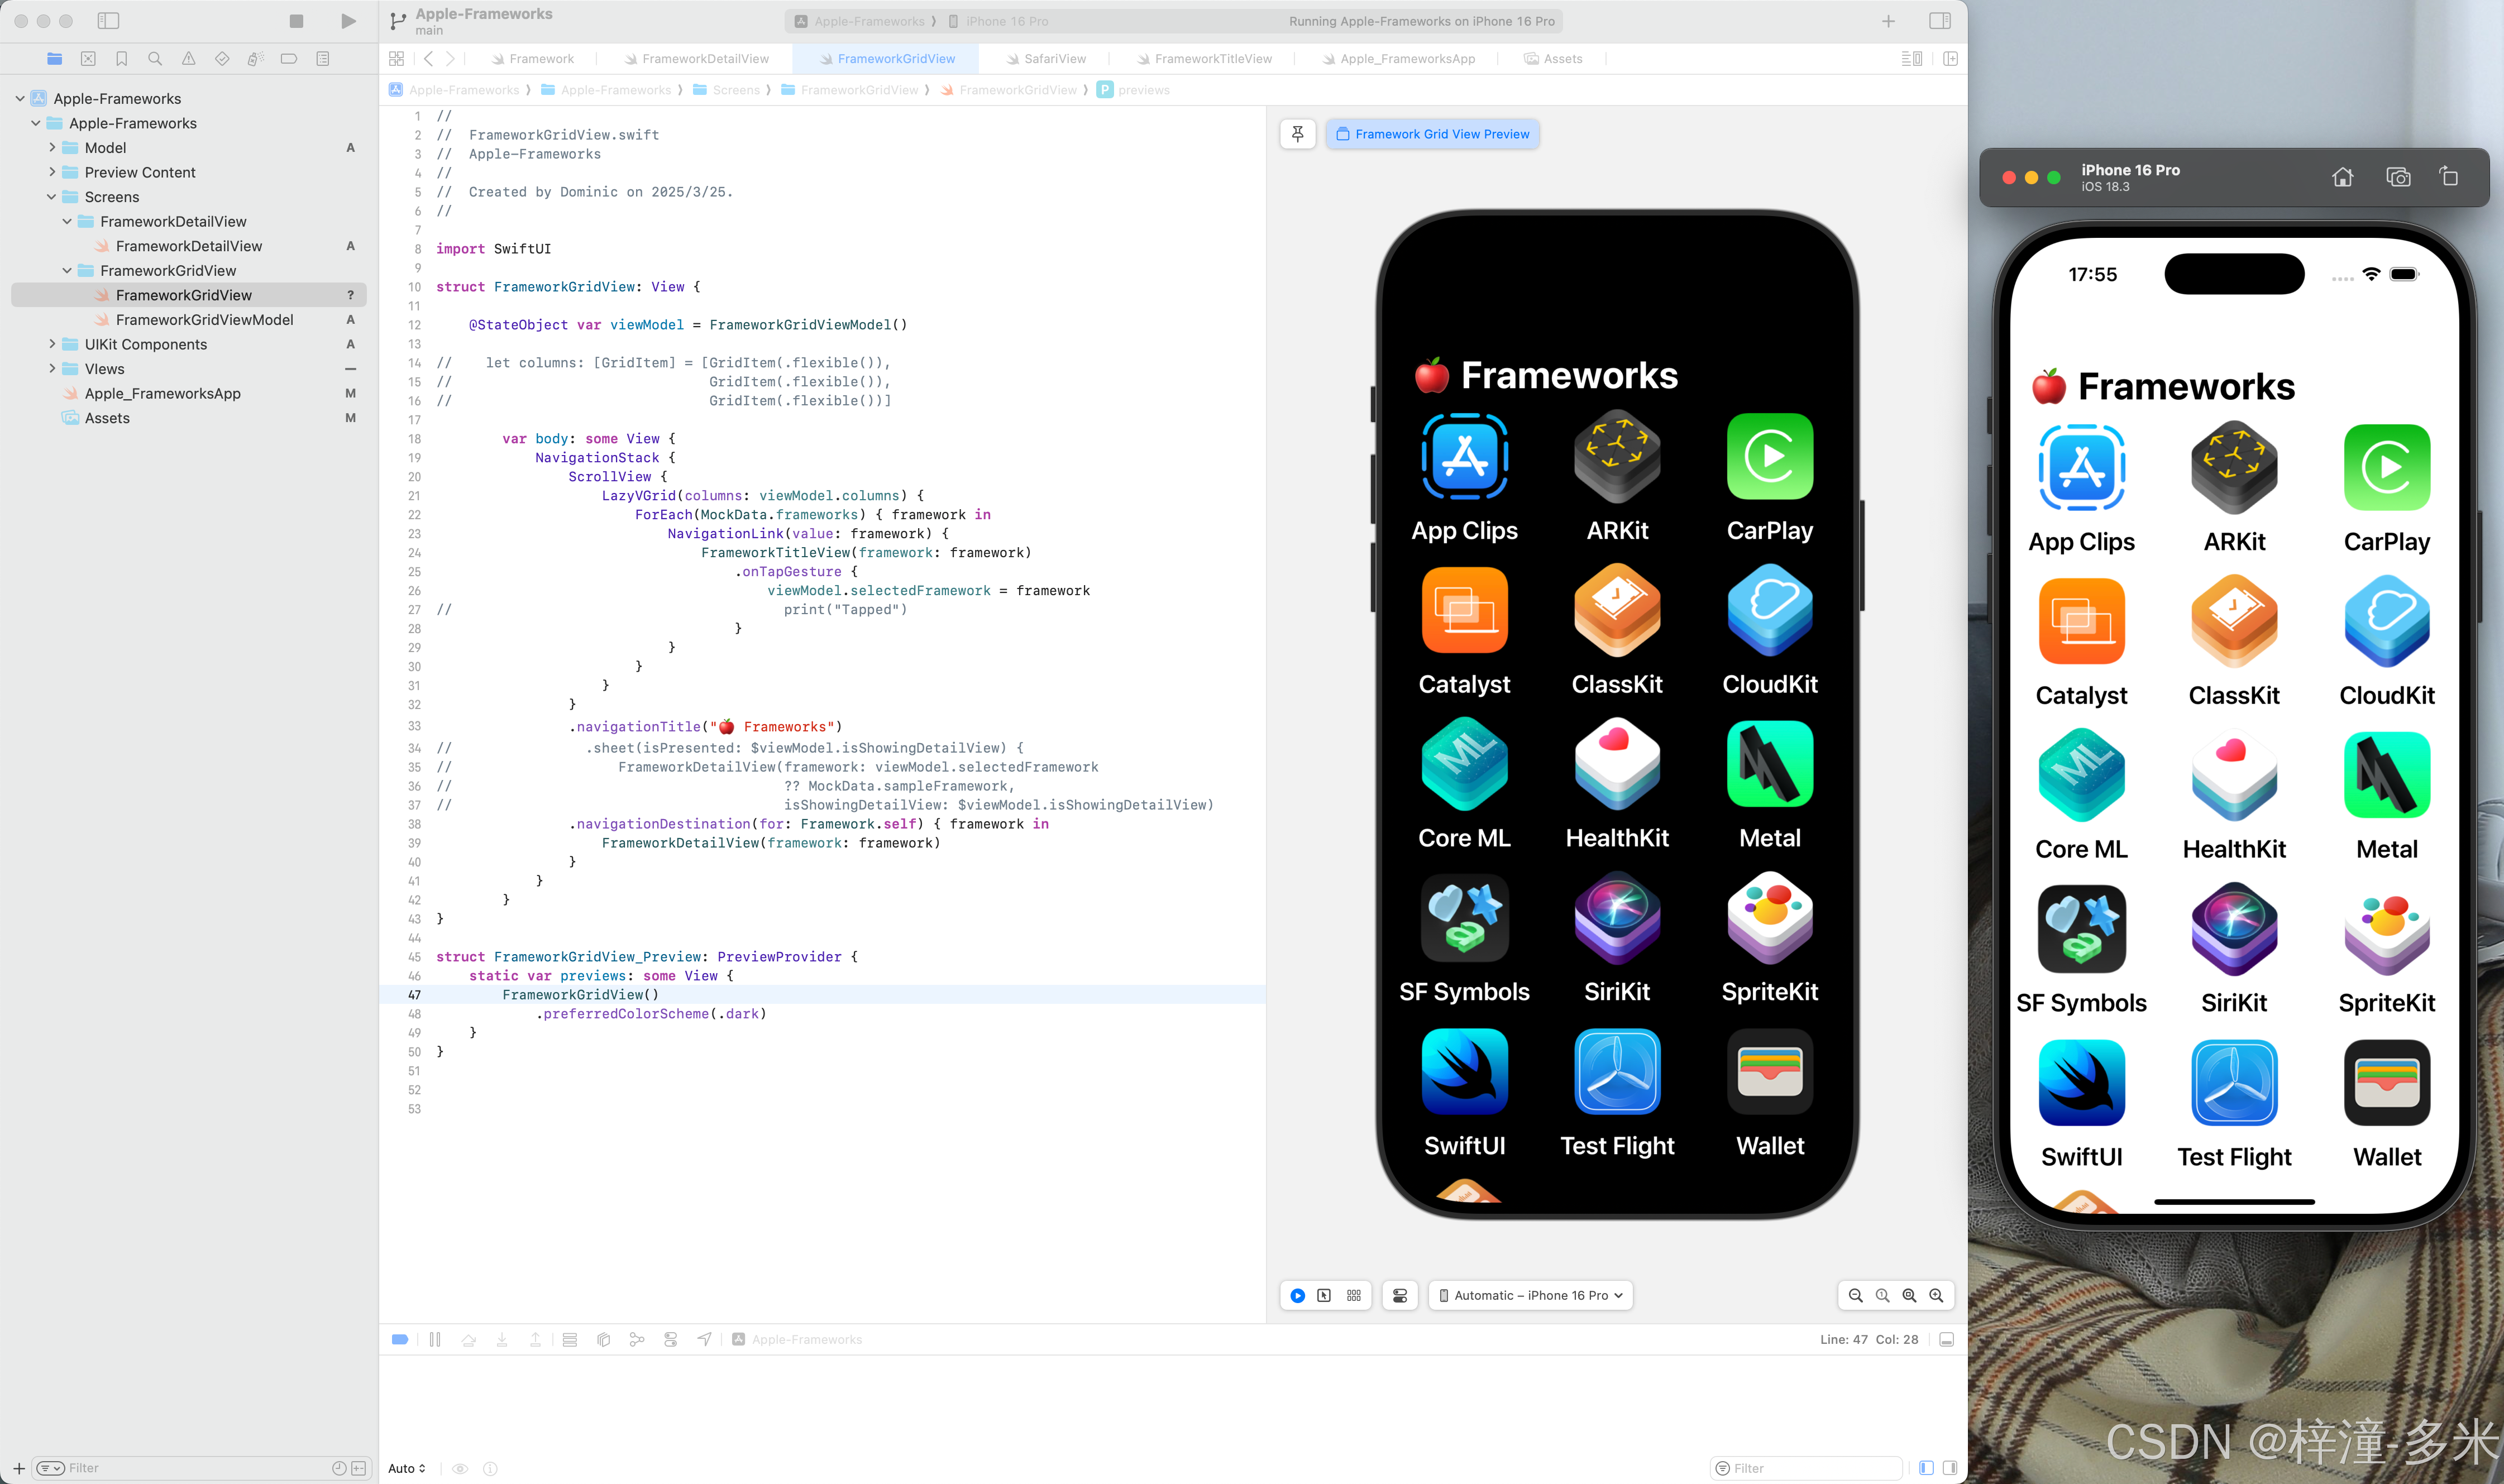The height and width of the screenshot is (1484, 2504).
Task: Switch to the SafariView editor tab
Action: tap(1054, 59)
